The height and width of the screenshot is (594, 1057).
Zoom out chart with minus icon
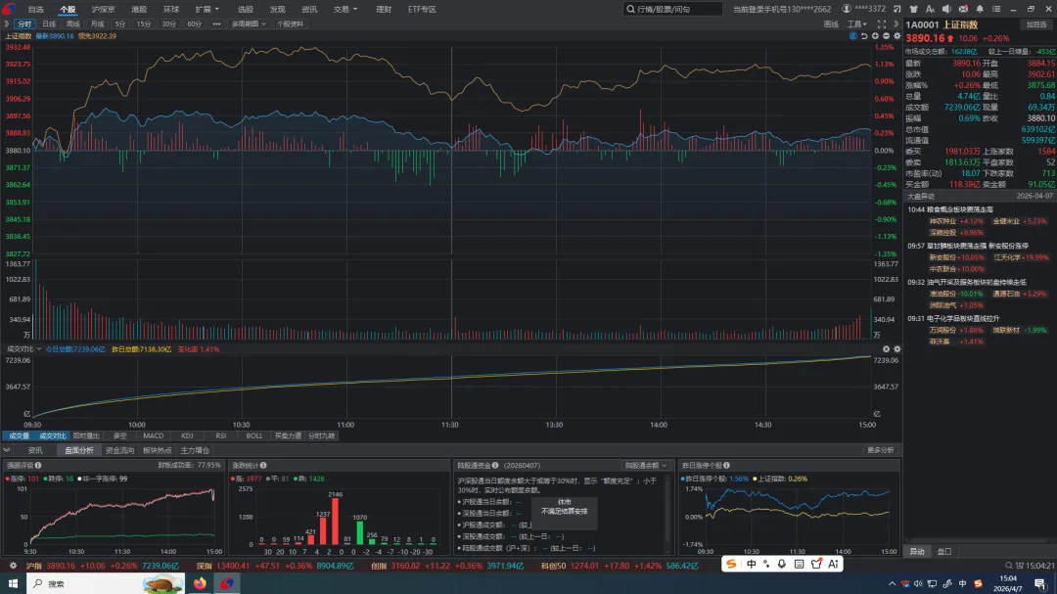coord(886,36)
